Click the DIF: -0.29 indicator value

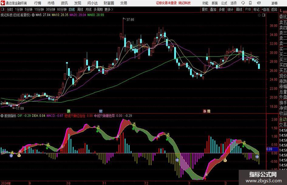[x=24, y=116]
